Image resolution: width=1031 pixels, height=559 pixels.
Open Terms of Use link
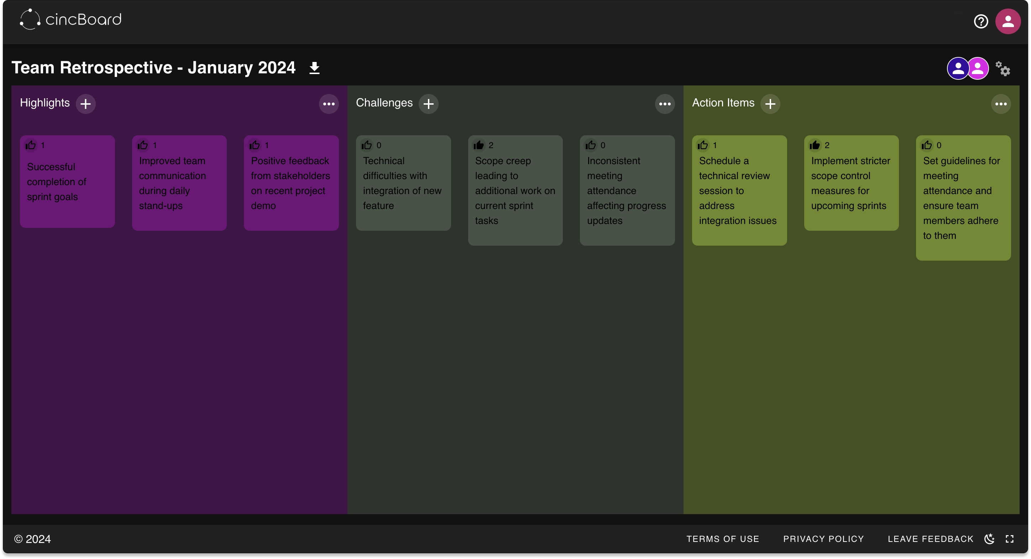point(723,539)
